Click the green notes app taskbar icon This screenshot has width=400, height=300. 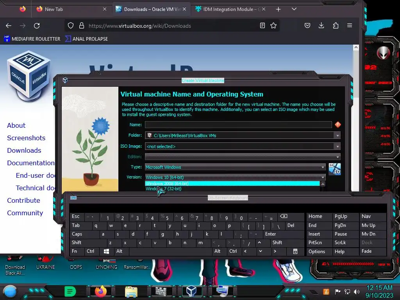(x=70, y=291)
